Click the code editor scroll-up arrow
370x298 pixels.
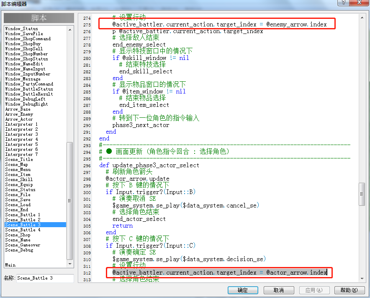(362, 18)
